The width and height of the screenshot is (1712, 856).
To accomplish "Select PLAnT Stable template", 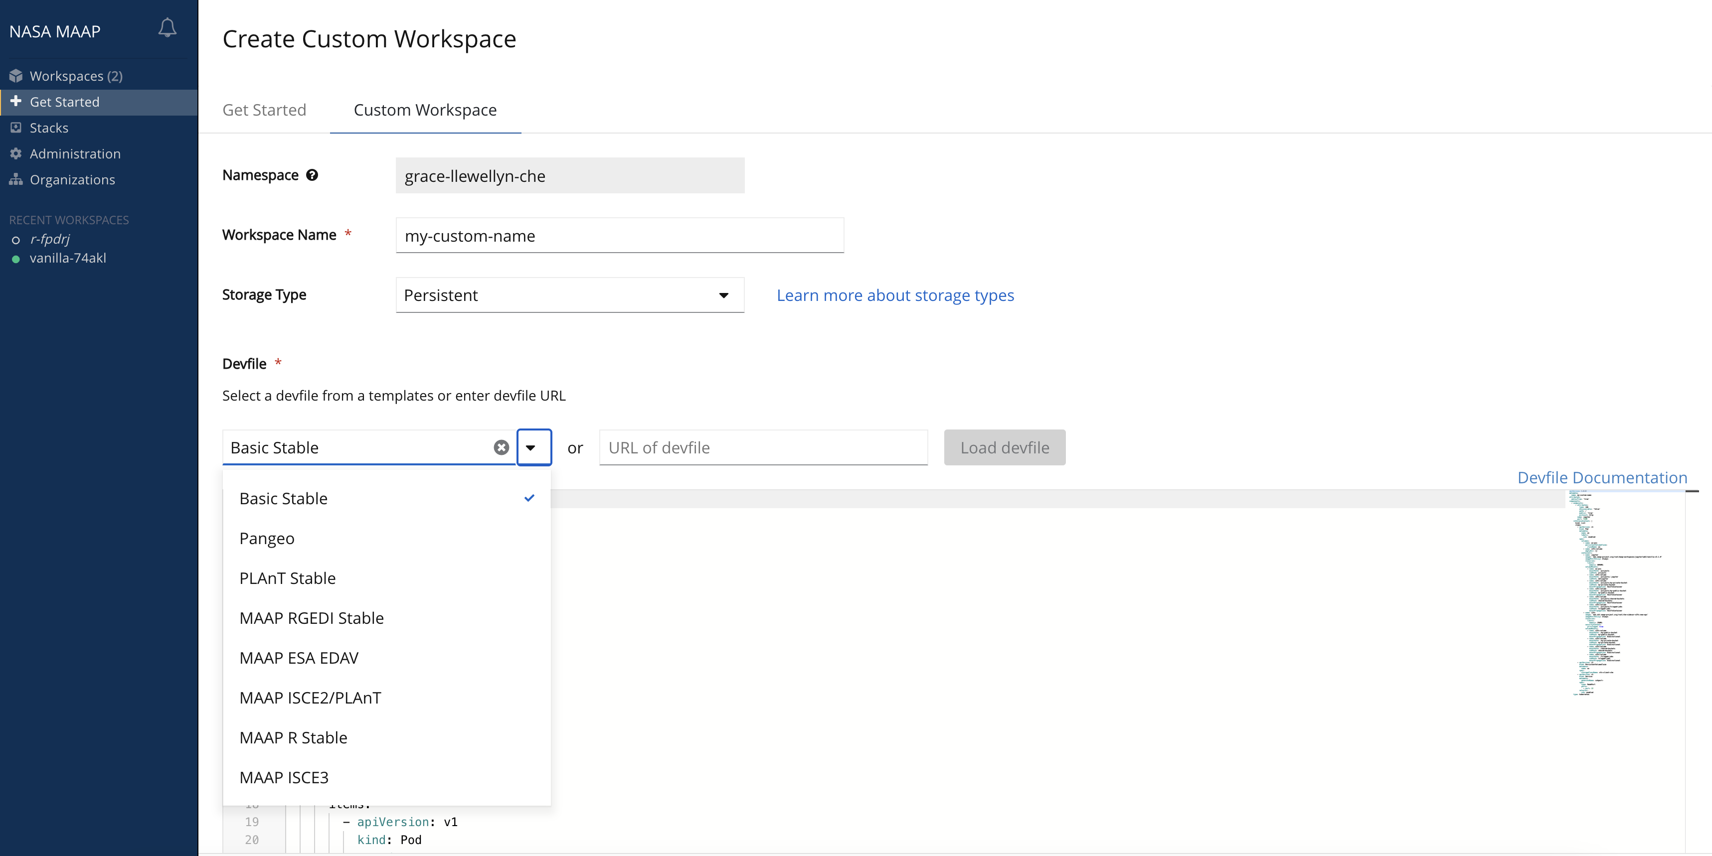I will pos(387,578).
